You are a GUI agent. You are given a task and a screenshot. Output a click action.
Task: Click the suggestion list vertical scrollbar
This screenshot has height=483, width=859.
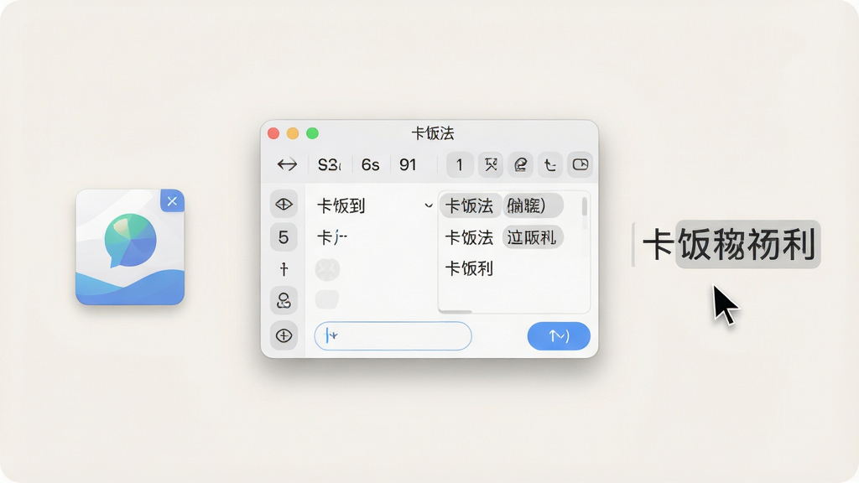coord(585,212)
